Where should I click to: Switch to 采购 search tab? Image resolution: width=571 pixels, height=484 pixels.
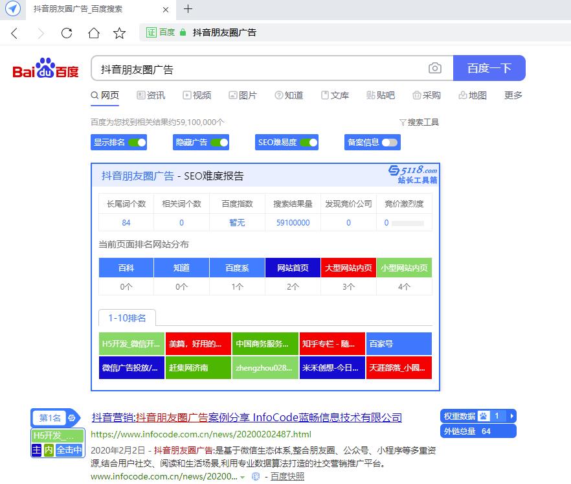[x=427, y=95]
